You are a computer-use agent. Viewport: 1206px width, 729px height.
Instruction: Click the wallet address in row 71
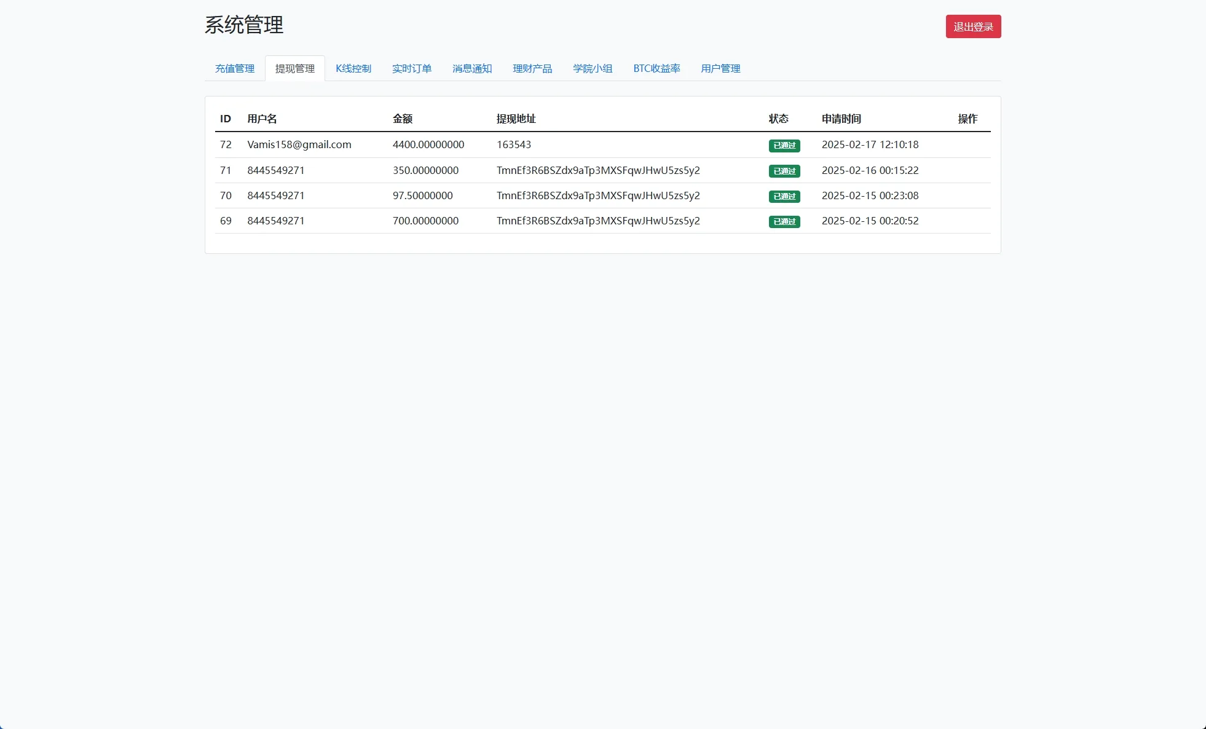click(597, 170)
